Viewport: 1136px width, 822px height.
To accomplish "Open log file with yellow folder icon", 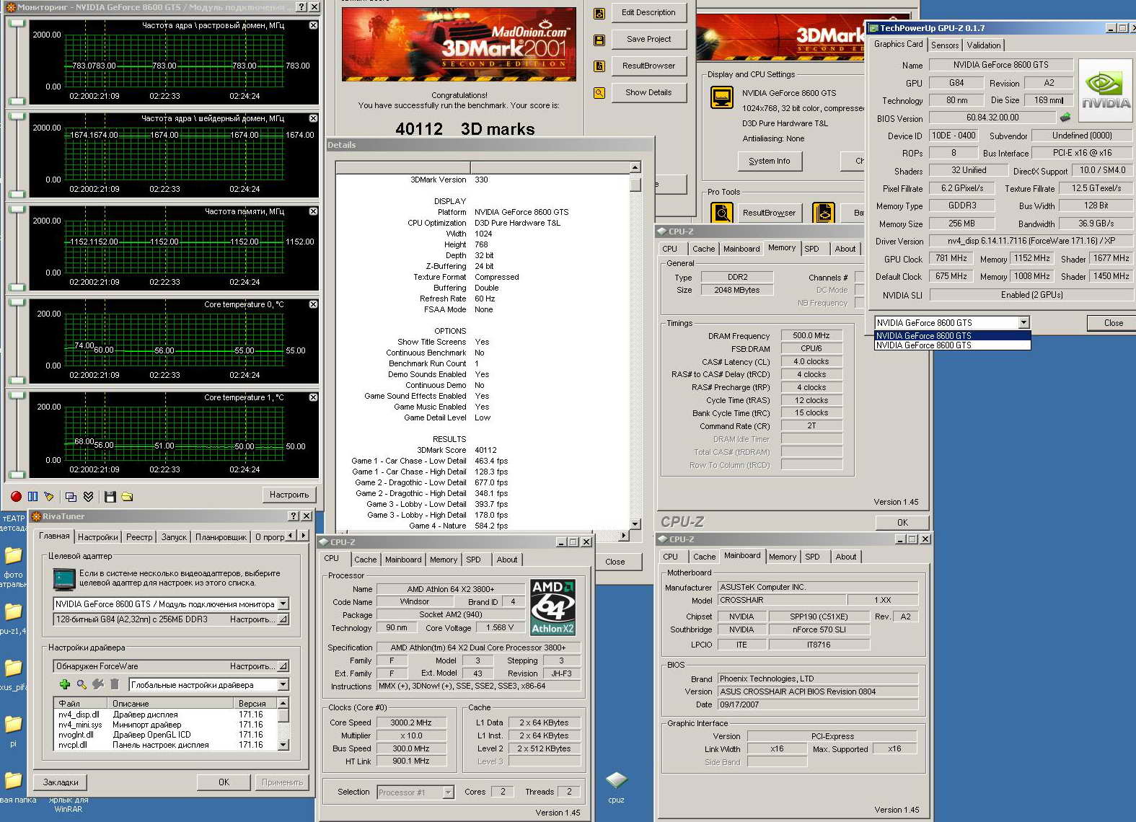I will pyautogui.click(x=127, y=496).
